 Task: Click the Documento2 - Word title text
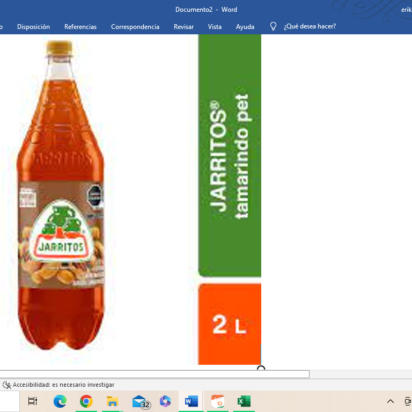click(x=206, y=10)
